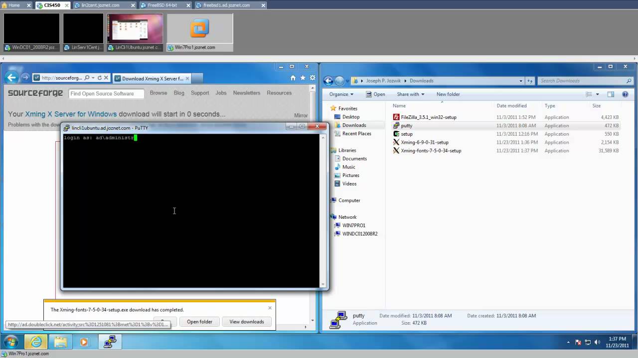The height and width of the screenshot is (358, 638).
Task: Open LinCli1Ubuntu VM thumbnail
Action: click(x=135, y=32)
